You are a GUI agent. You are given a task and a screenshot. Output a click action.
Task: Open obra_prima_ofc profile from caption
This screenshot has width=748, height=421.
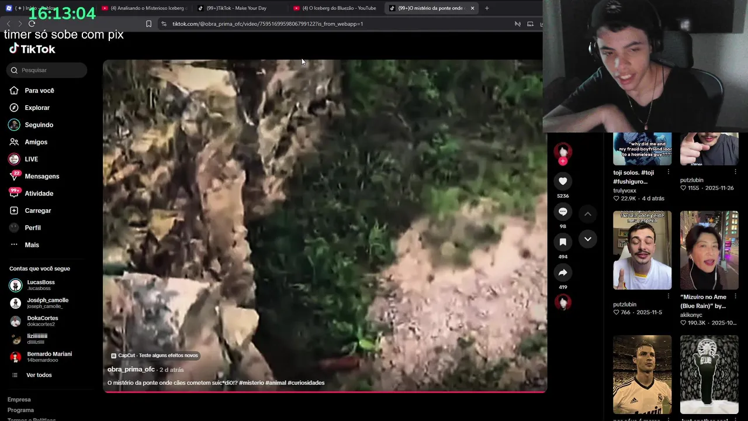(131, 370)
